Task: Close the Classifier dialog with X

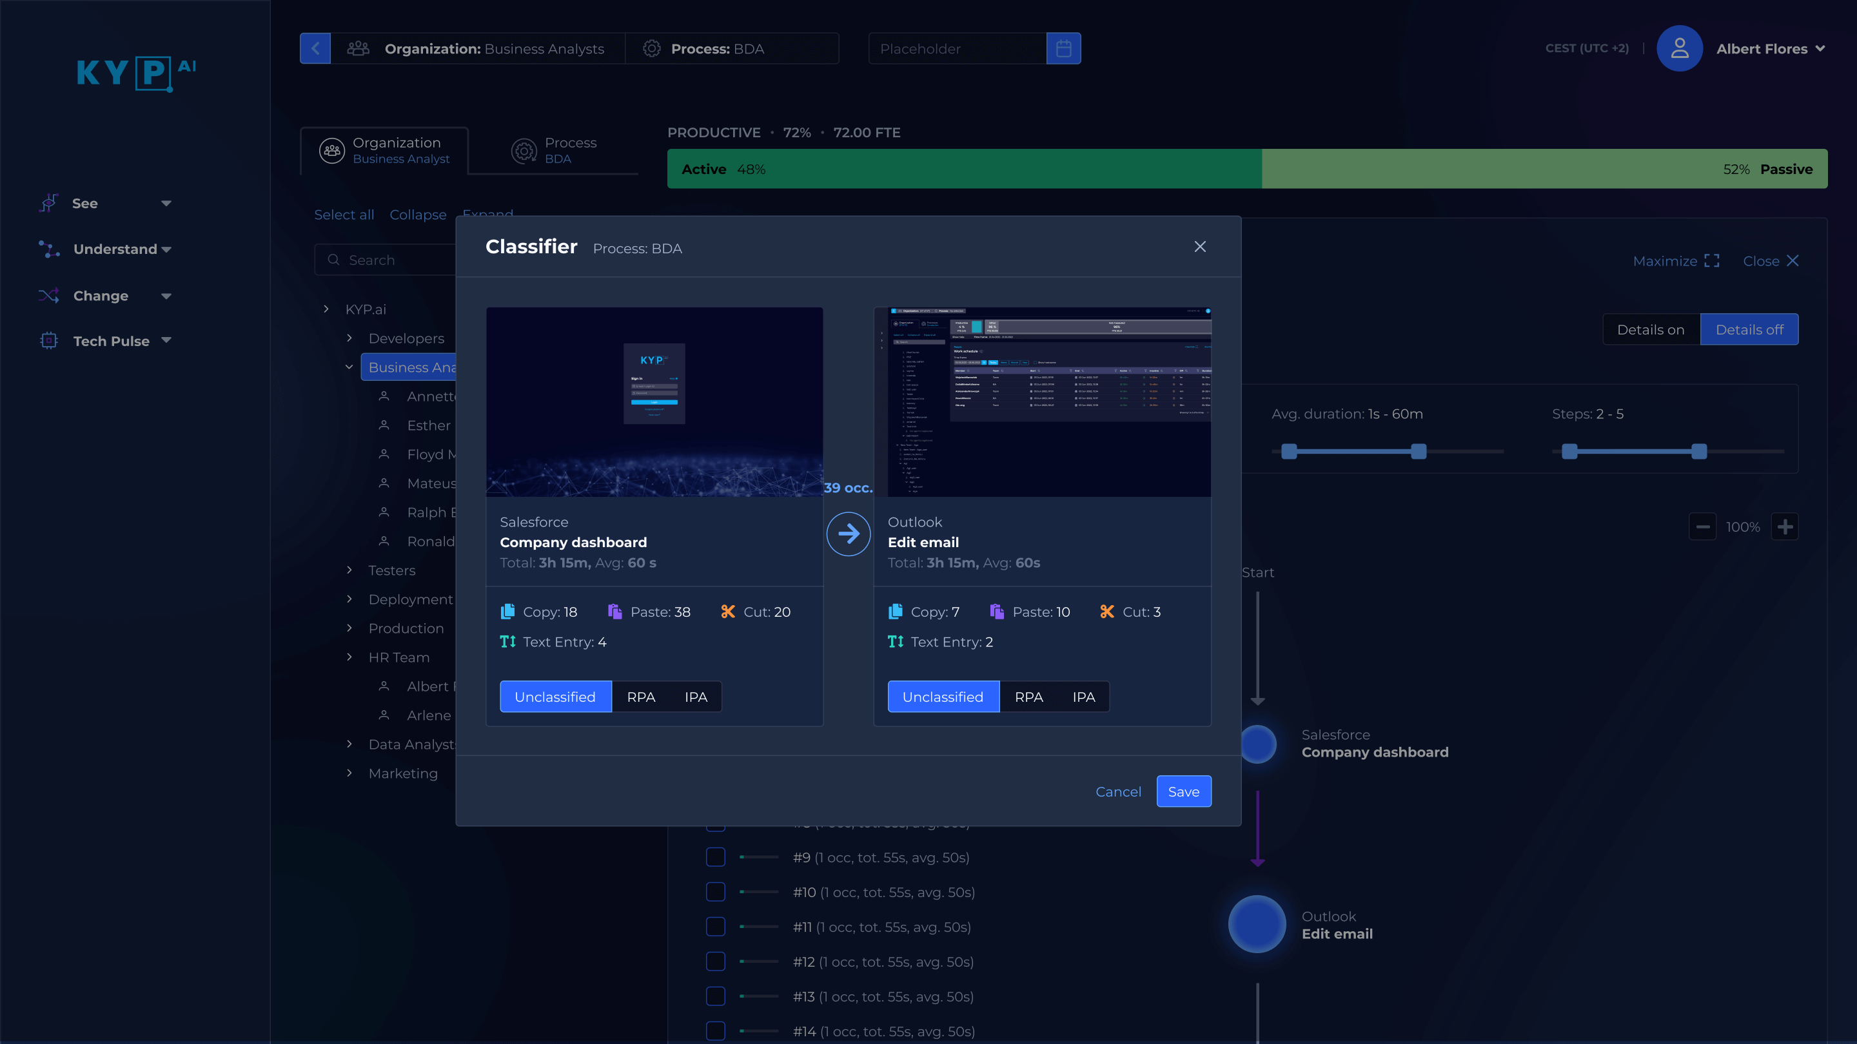Action: [x=1199, y=246]
